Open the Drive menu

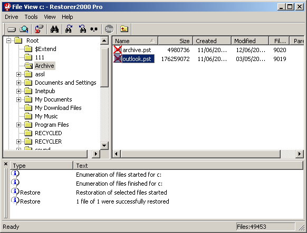(x=12, y=17)
